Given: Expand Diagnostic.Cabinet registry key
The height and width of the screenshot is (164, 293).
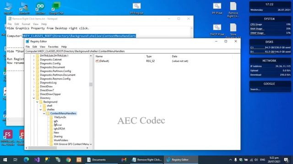Looking at the screenshot, I should click(34, 60).
